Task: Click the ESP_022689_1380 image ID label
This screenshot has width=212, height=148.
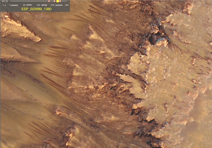Action: (37, 9)
